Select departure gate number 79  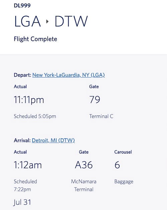click(95, 100)
